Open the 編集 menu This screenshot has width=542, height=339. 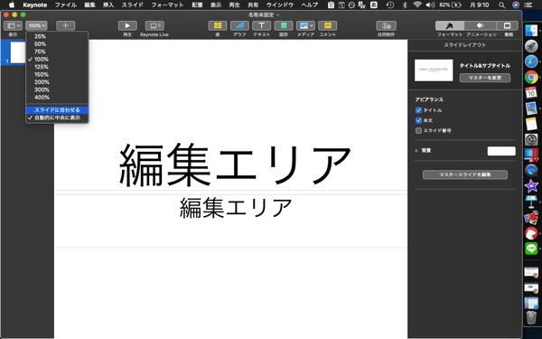[89, 5]
